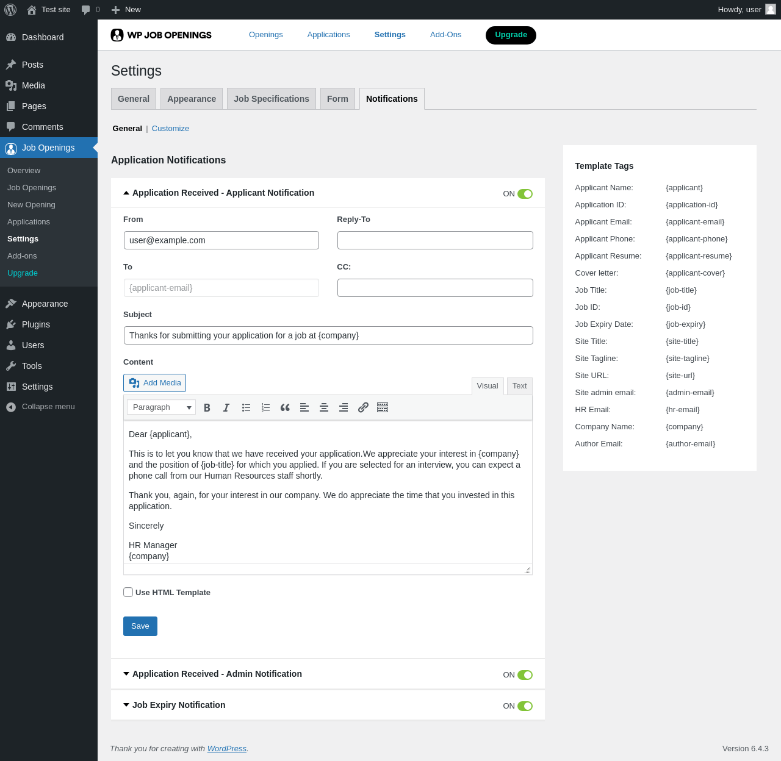Click the Add Media button

pyautogui.click(x=155, y=383)
